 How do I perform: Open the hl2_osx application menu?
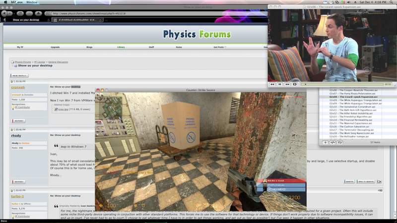[17, 2]
